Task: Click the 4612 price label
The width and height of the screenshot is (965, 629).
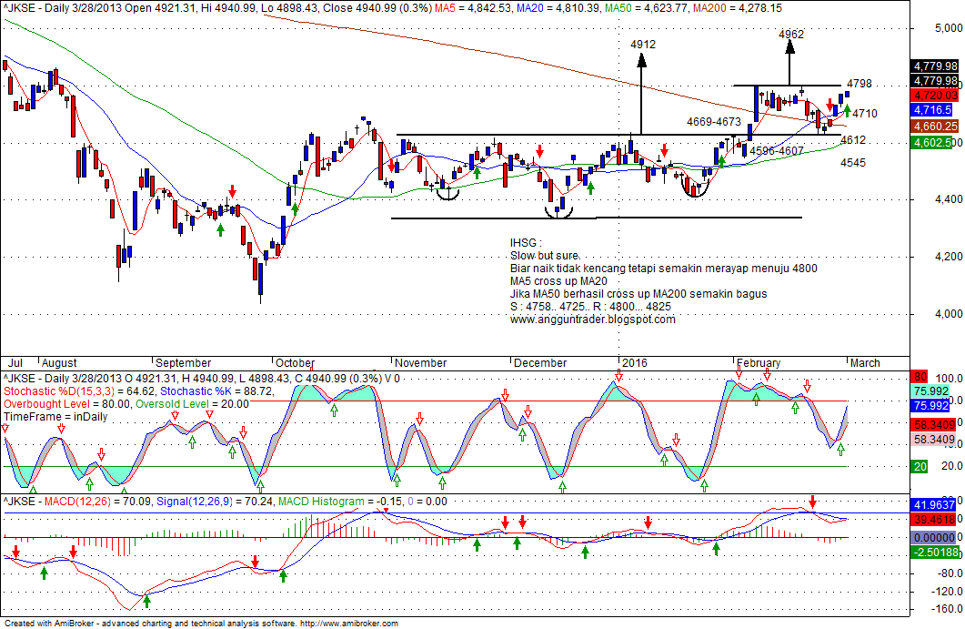Action: [853, 140]
